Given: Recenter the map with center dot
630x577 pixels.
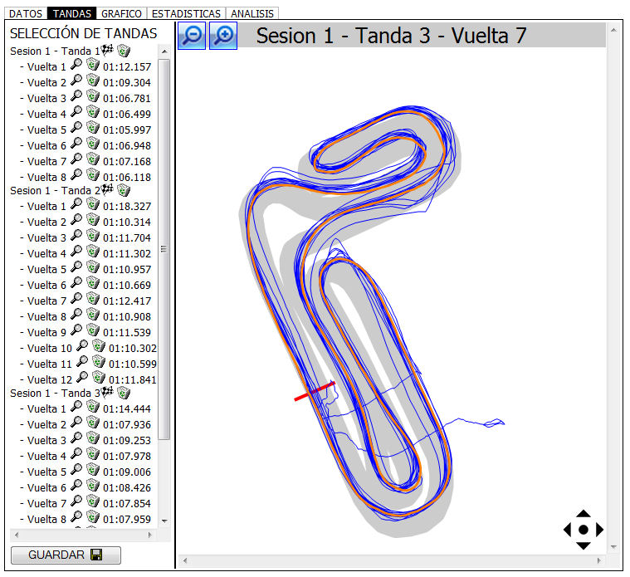Looking at the screenshot, I should (584, 530).
